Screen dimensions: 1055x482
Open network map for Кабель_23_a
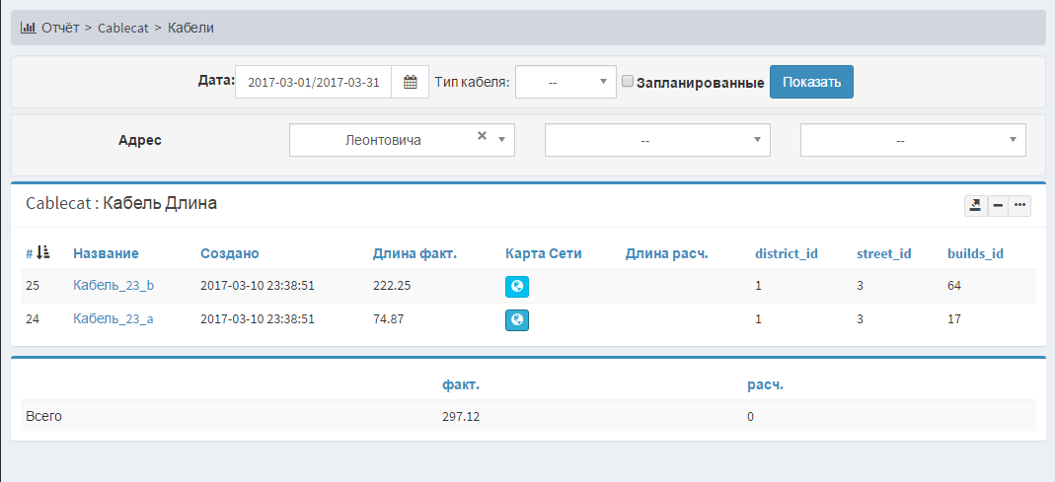pyautogui.click(x=516, y=319)
